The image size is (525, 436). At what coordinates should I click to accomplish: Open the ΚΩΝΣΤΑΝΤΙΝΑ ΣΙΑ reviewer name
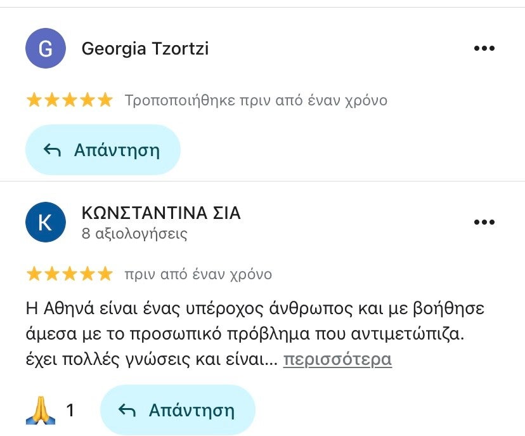pyautogui.click(x=161, y=213)
